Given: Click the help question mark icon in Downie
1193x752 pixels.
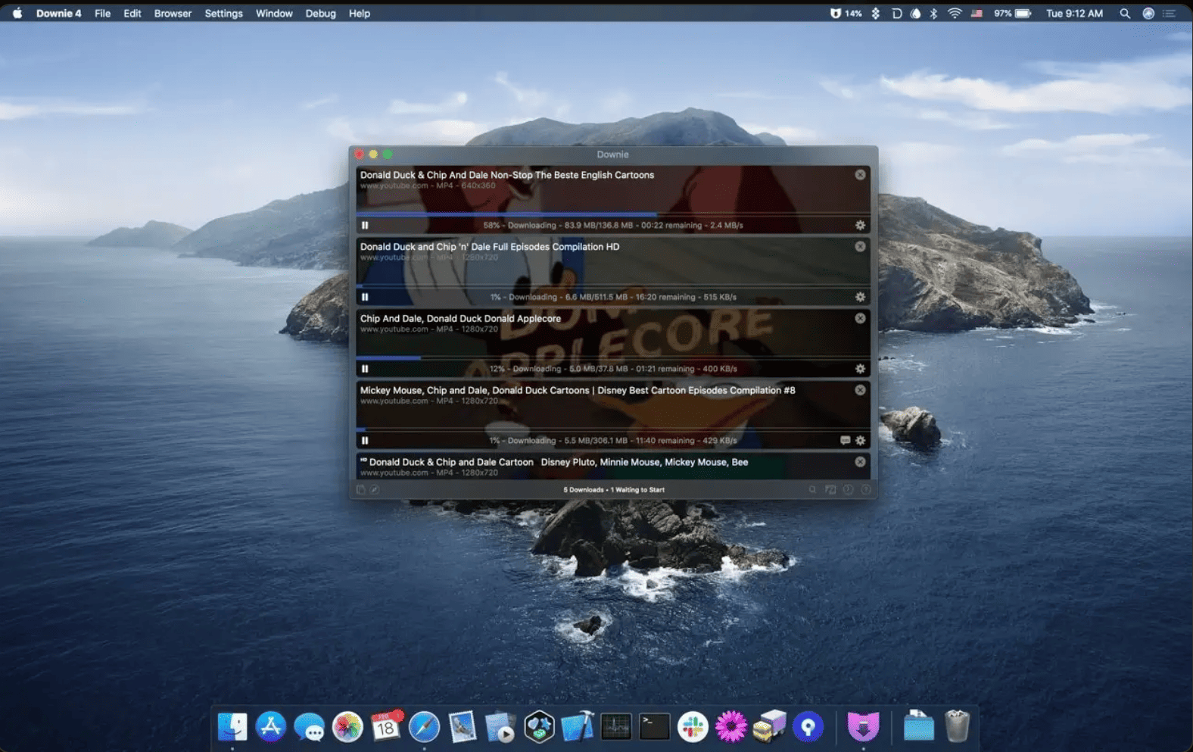Looking at the screenshot, I should tap(866, 490).
